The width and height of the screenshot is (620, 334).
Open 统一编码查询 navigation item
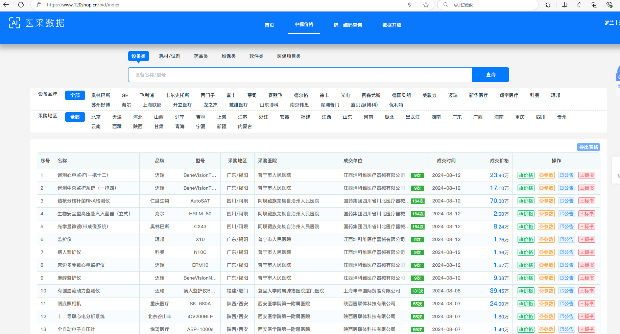tap(348, 25)
